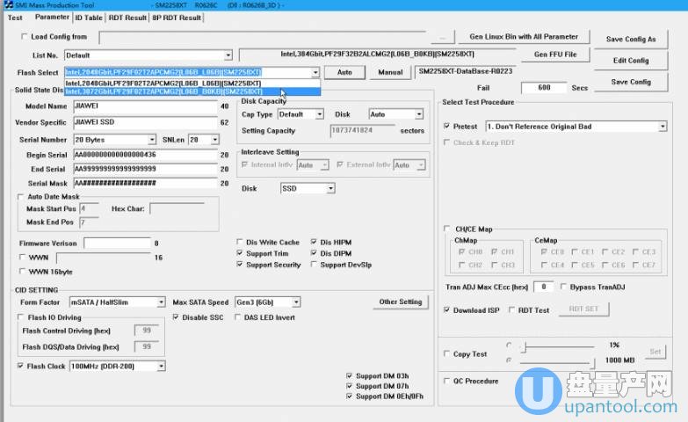Click the browse "..." button for config file
The height and width of the screenshot is (422, 688).
point(444,37)
